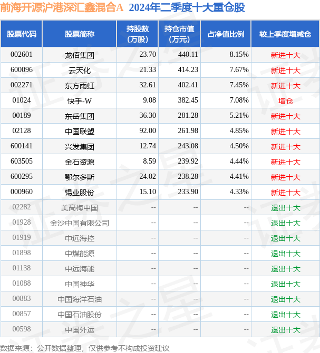This screenshot has width=320, height=353.
Task: Click the share count 9.08
Action: tap(149, 100)
